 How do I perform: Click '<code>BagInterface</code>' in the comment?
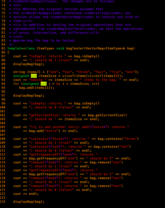[71, 29]
